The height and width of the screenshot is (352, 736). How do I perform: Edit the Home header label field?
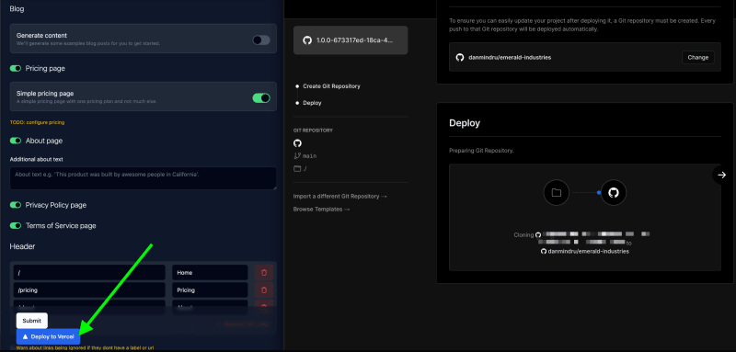pyautogui.click(x=210, y=272)
